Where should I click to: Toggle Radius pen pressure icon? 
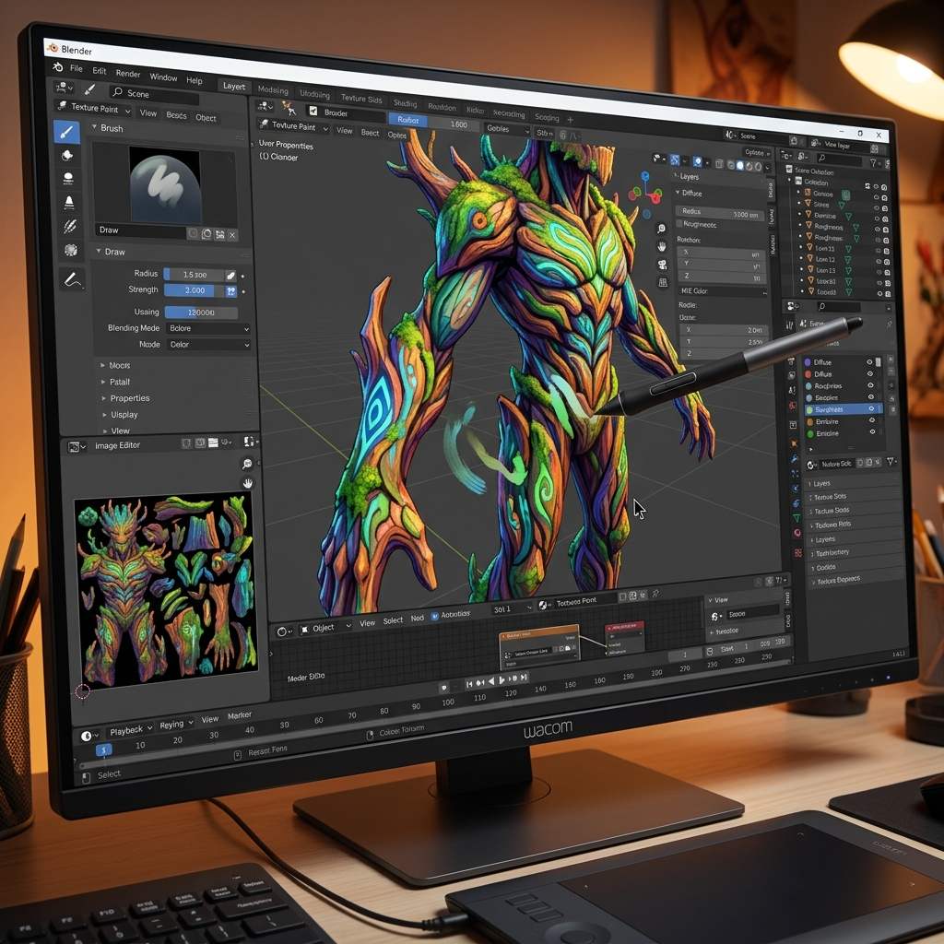pyautogui.click(x=230, y=275)
